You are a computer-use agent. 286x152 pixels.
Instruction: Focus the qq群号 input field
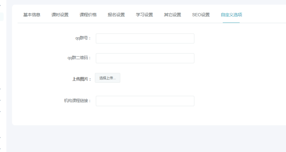pyautogui.click(x=145, y=39)
